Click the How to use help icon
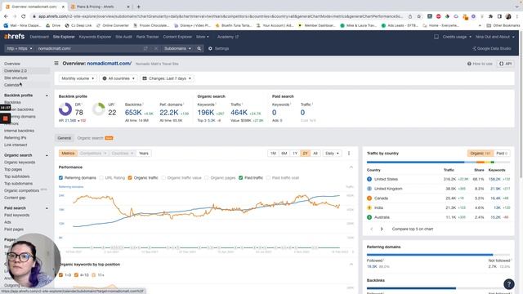 click(x=469, y=64)
